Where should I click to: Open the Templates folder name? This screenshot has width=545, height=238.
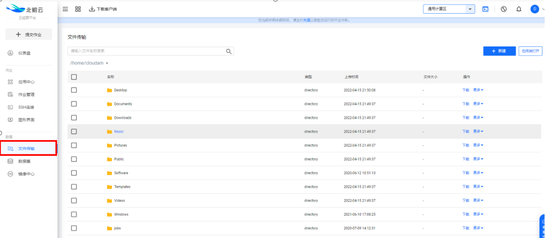122,187
